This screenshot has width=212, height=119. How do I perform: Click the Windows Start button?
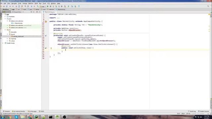tap(3, 117)
